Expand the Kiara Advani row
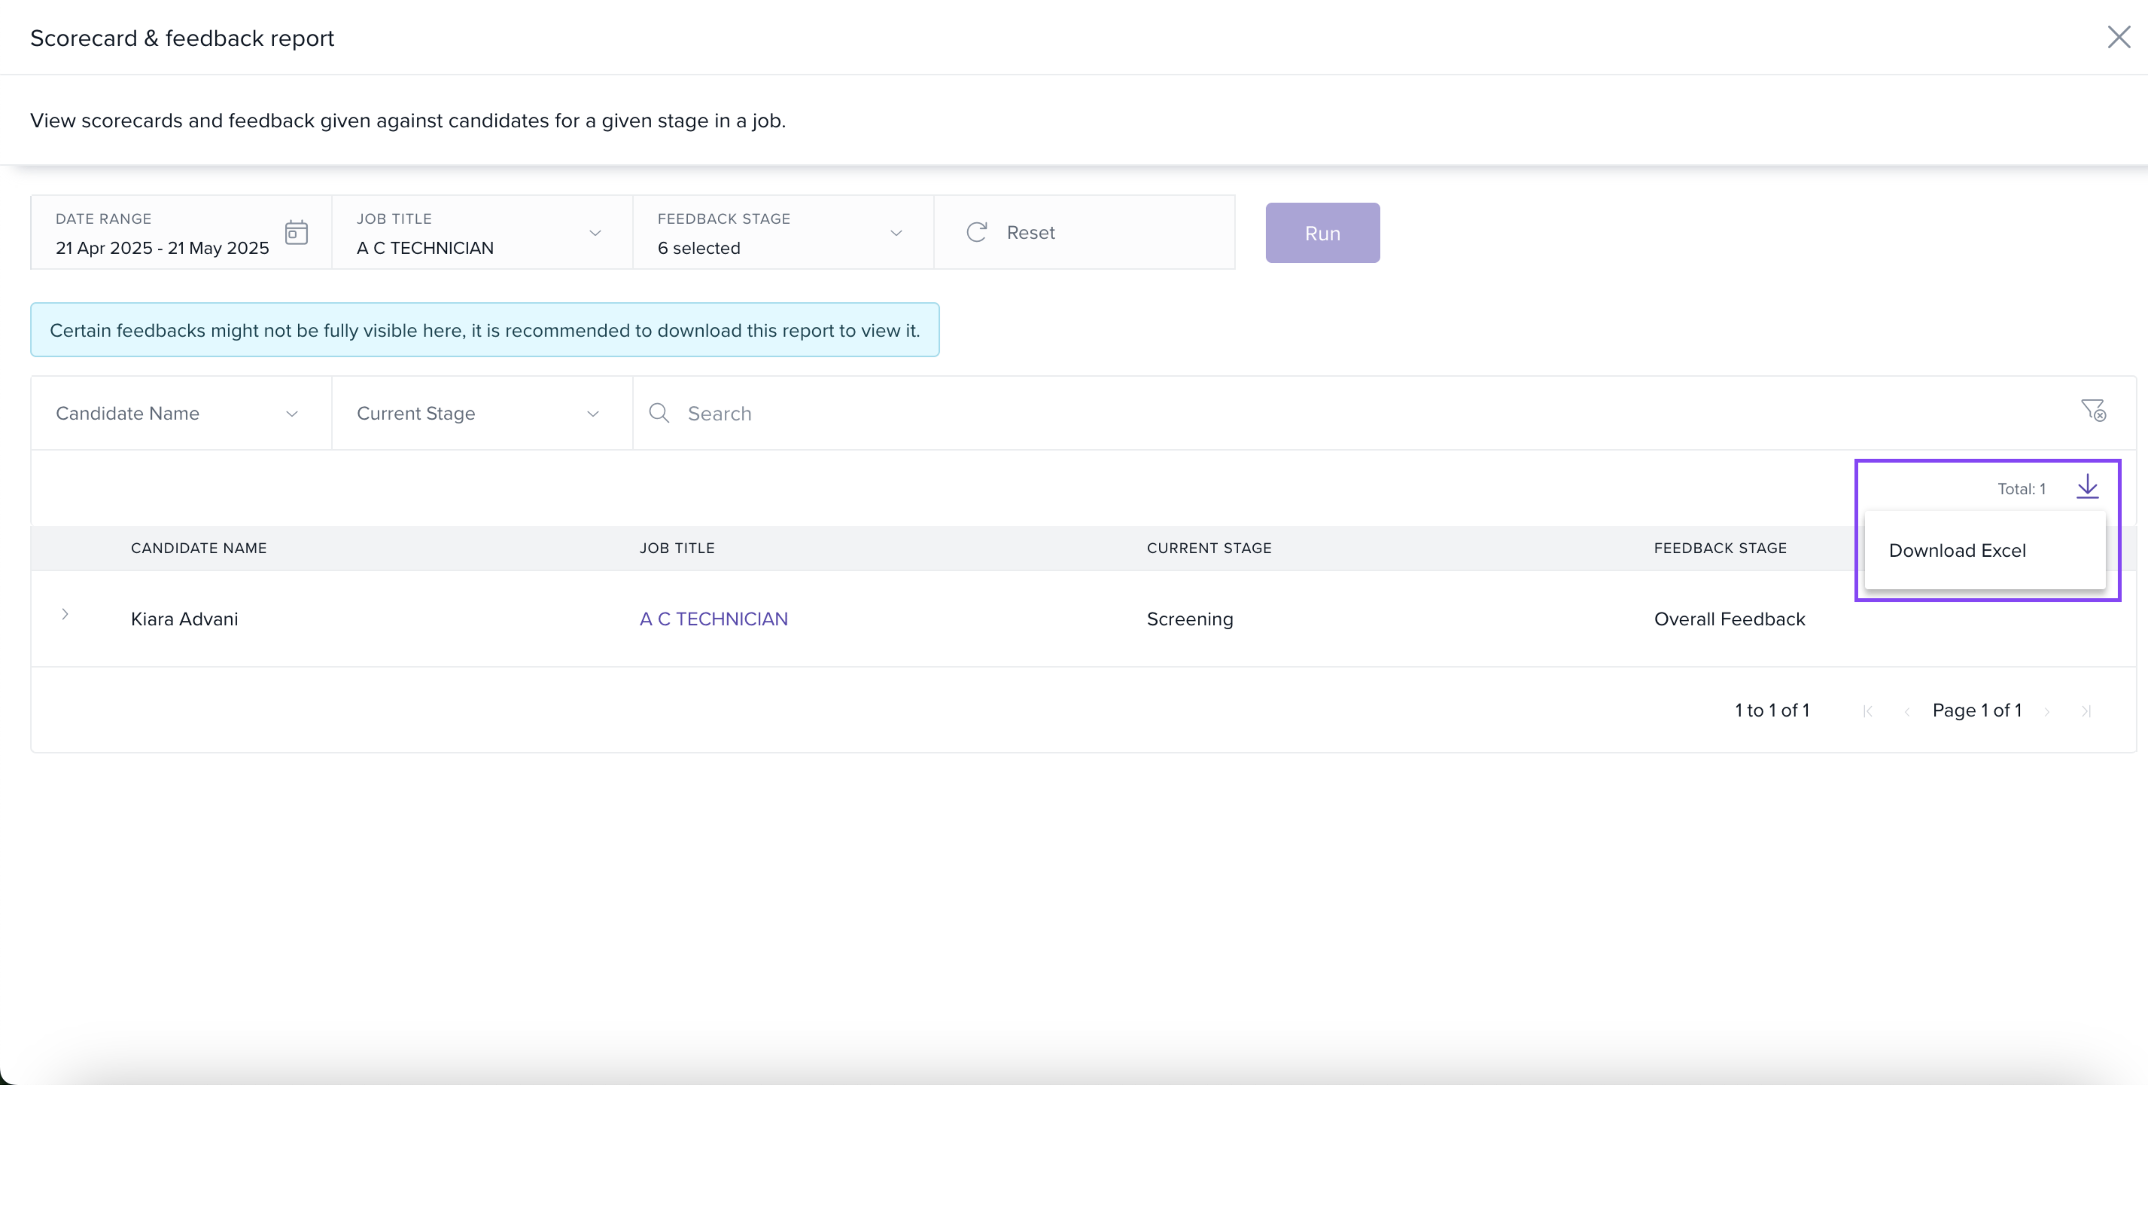The height and width of the screenshot is (1208, 2148). [65, 615]
